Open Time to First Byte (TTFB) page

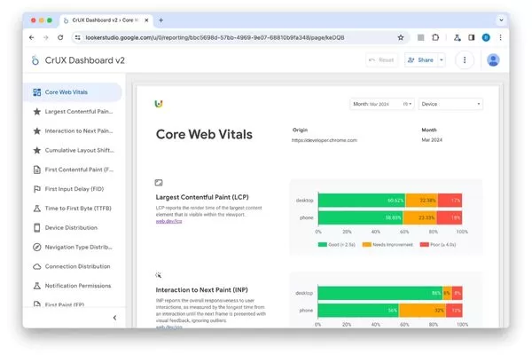click(73, 209)
